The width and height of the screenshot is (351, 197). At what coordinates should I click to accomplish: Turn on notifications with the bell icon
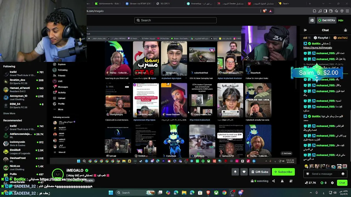235,172
